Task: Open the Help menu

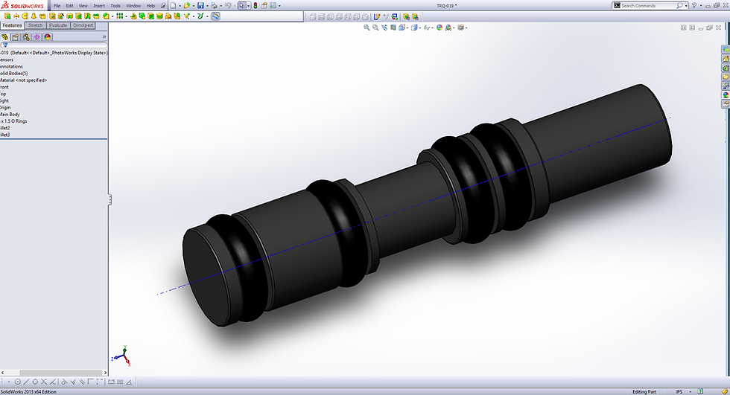Action: [150, 5]
